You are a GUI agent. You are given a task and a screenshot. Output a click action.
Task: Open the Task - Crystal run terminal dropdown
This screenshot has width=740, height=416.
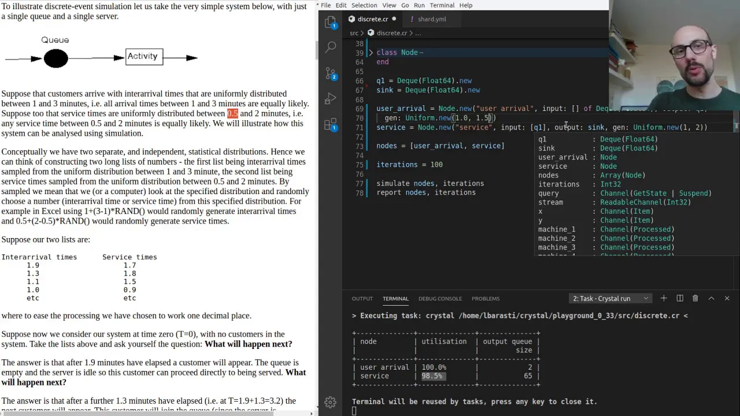[x=610, y=298]
